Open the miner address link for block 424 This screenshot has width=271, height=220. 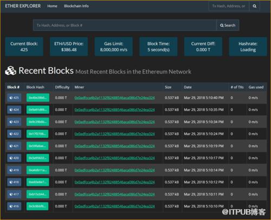coord(114,110)
